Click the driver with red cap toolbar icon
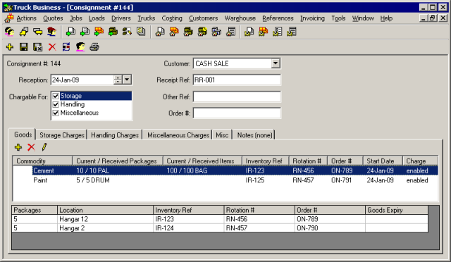The width and height of the screenshot is (451, 262). [51, 32]
